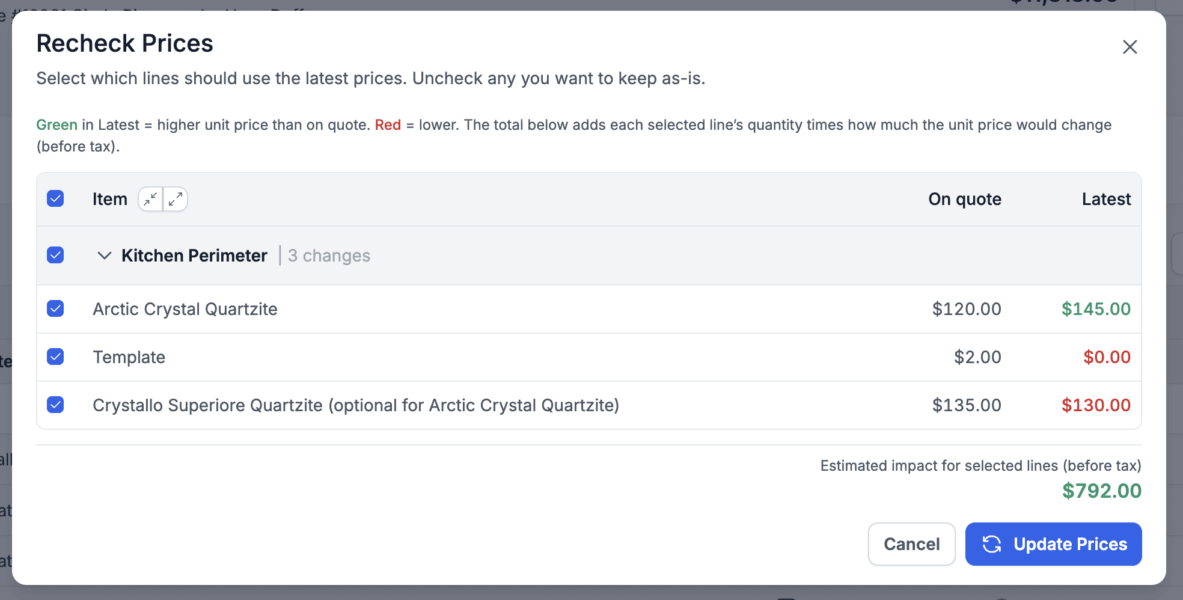Click the $792.00 estimated impact total
This screenshot has width=1183, height=600.
(x=1101, y=491)
